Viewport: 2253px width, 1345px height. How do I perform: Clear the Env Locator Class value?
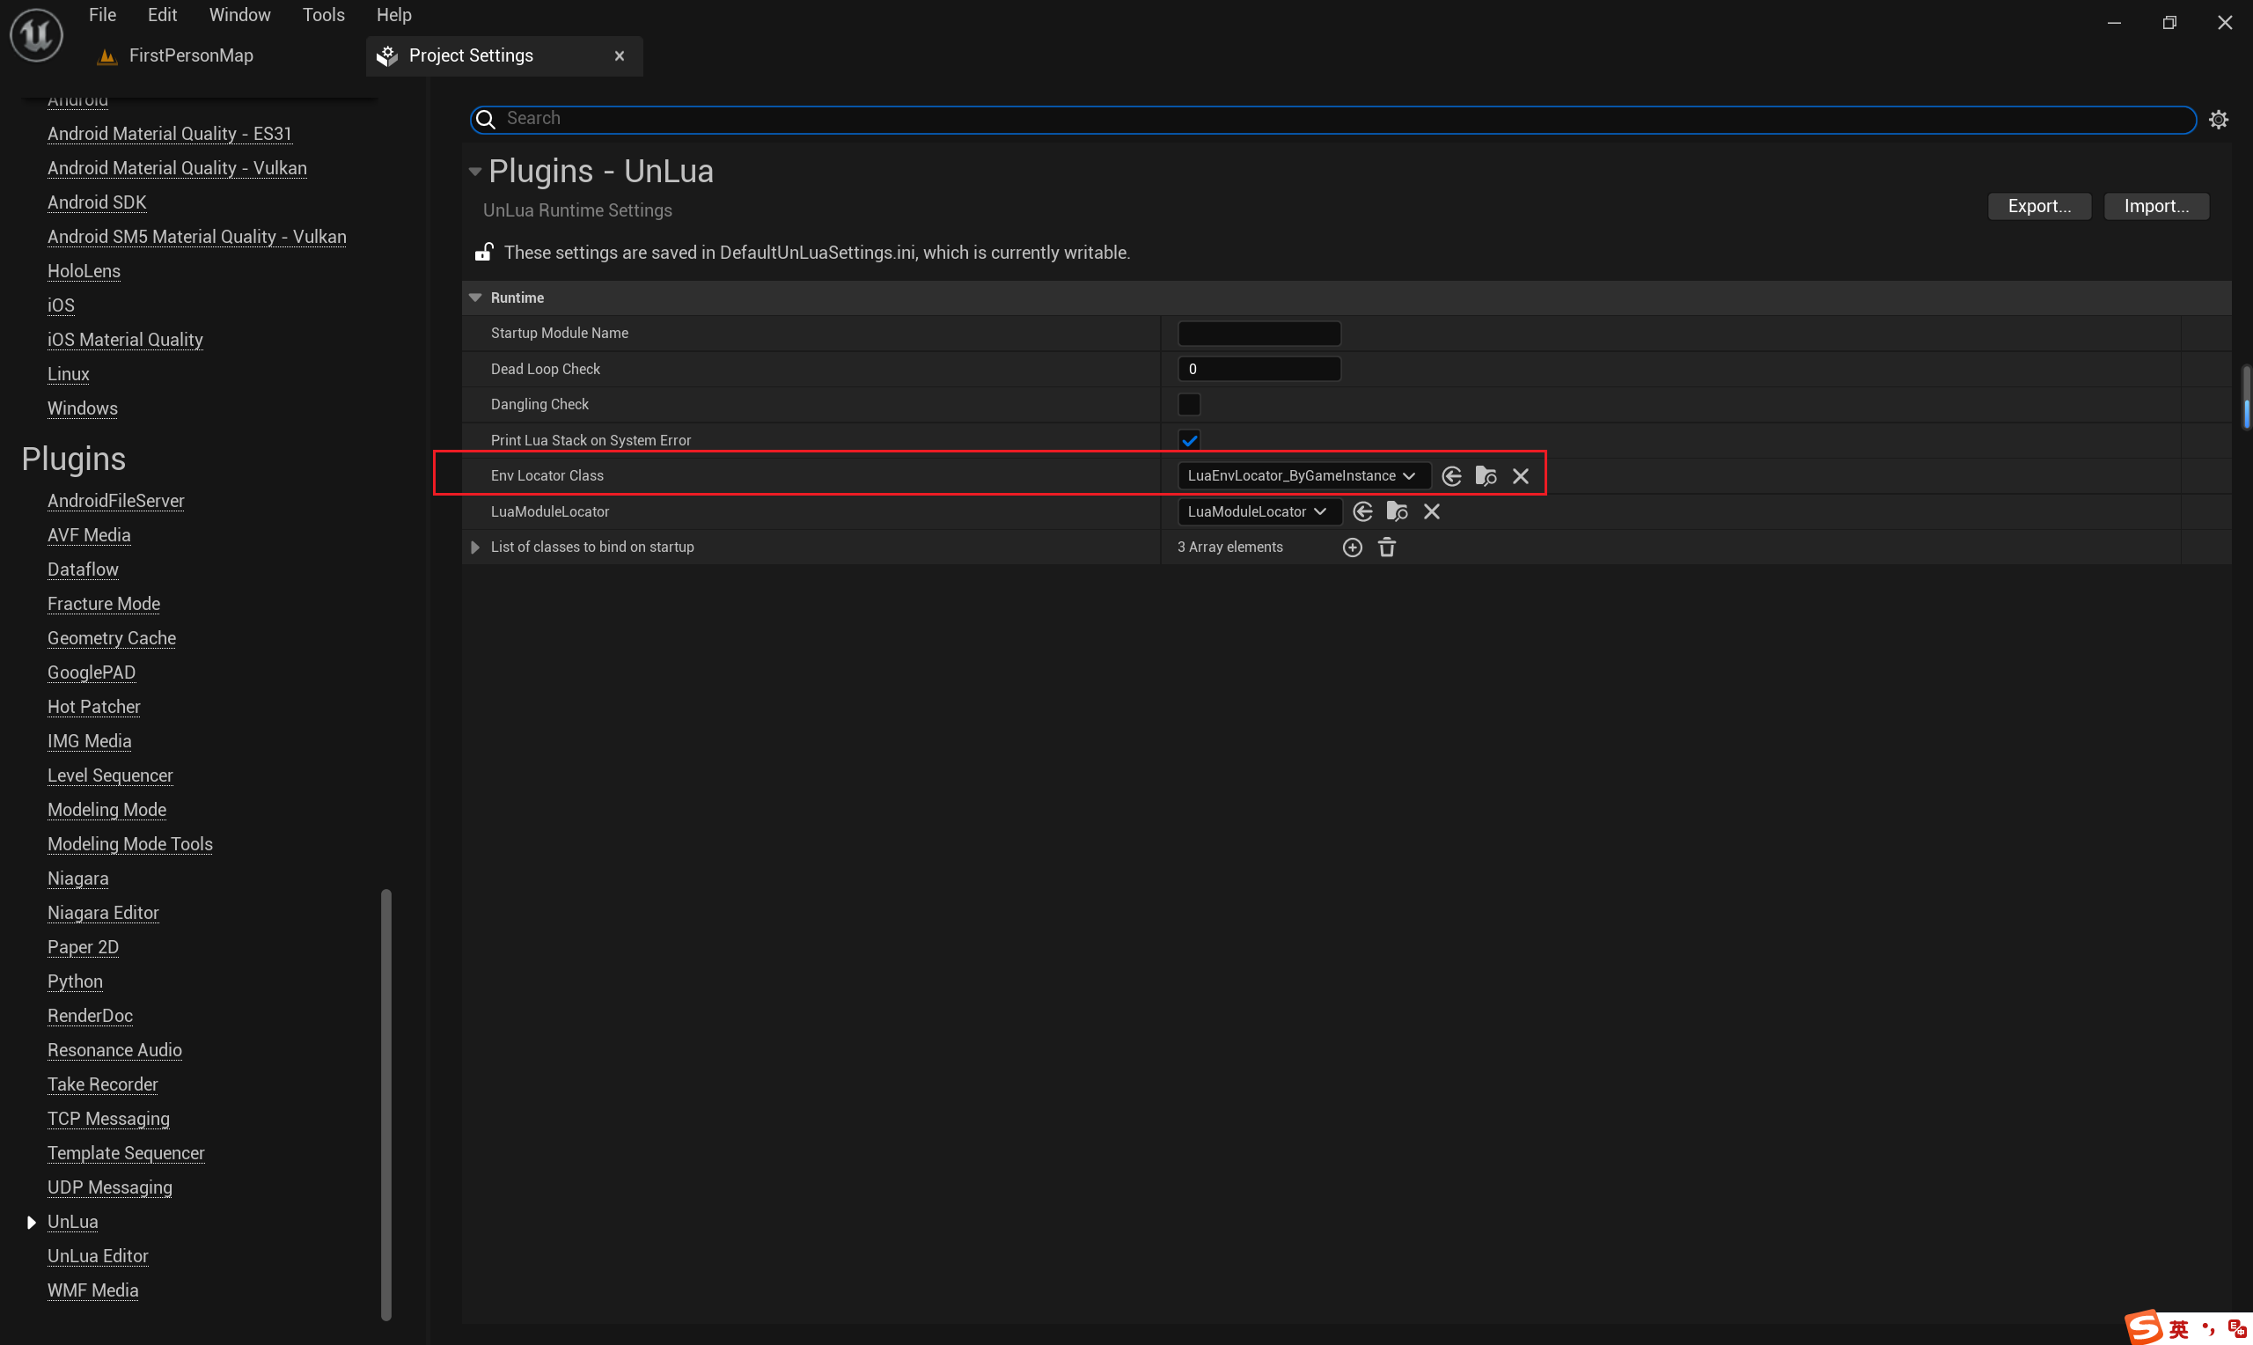(1520, 476)
